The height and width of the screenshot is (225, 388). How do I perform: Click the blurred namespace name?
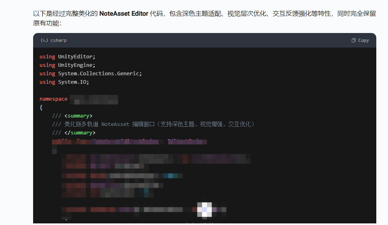(94, 100)
